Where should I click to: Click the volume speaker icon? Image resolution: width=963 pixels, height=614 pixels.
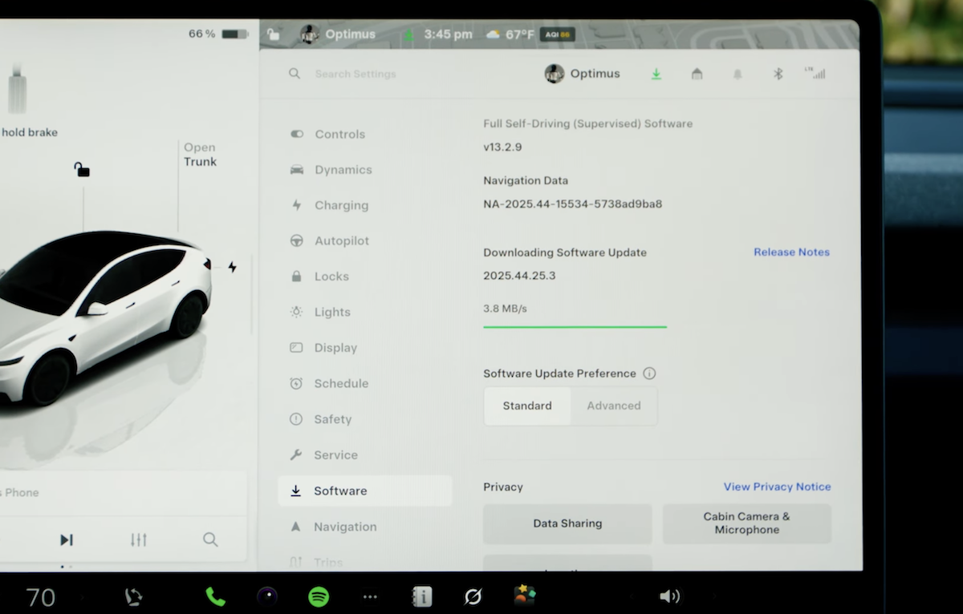click(x=668, y=596)
